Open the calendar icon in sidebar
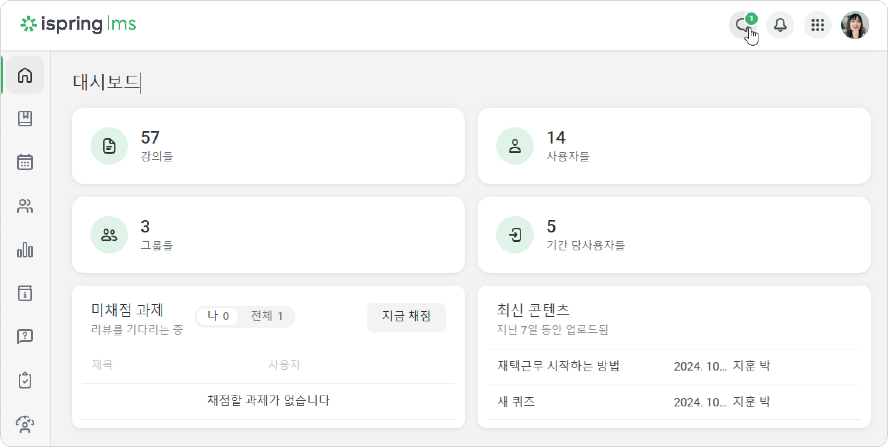This screenshot has height=447, width=888. click(25, 162)
